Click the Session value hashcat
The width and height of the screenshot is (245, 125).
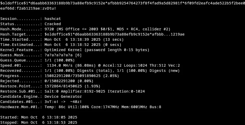coord(53,19)
